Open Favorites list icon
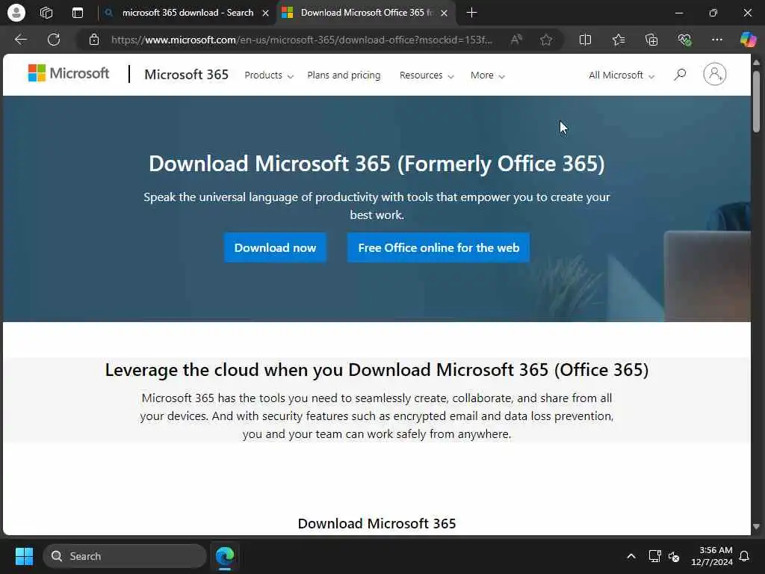This screenshot has height=574, width=765. point(618,40)
